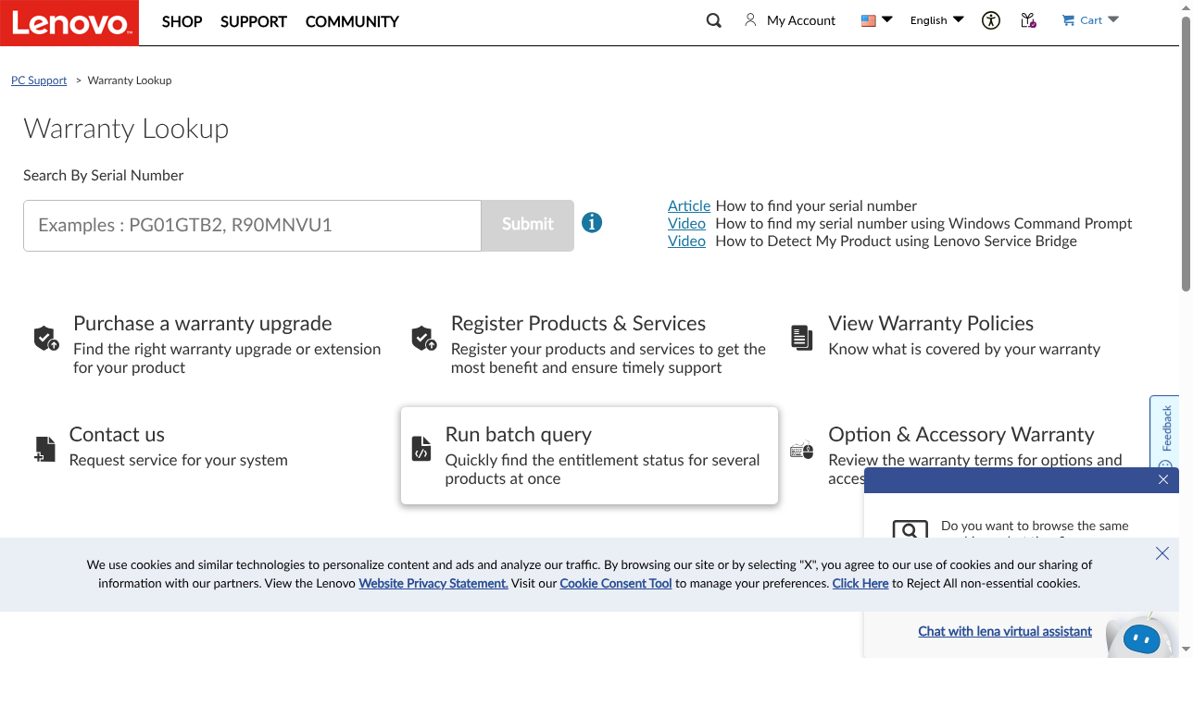Click the Lena chatbot robot icon
Image resolution: width=1193 pixels, height=706 pixels.
pos(1142,636)
